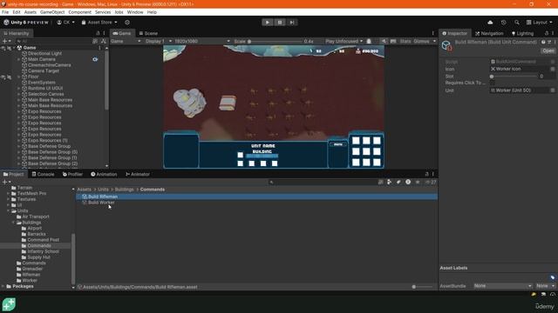Viewport: 558px width, 313px height.
Task: Switch to the Lighting tab
Action: coord(522,33)
